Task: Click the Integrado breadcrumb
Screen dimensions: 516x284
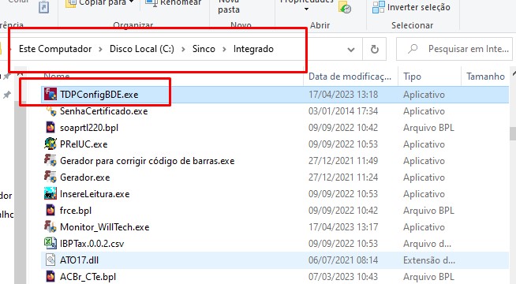Action: click(x=253, y=49)
